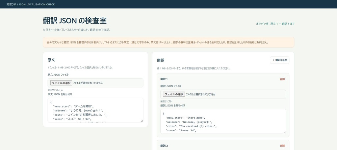Click the 実務ラボ / JSON LOCALIZATION CHECK header
This screenshot has height=150, width=337.
[31, 4]
